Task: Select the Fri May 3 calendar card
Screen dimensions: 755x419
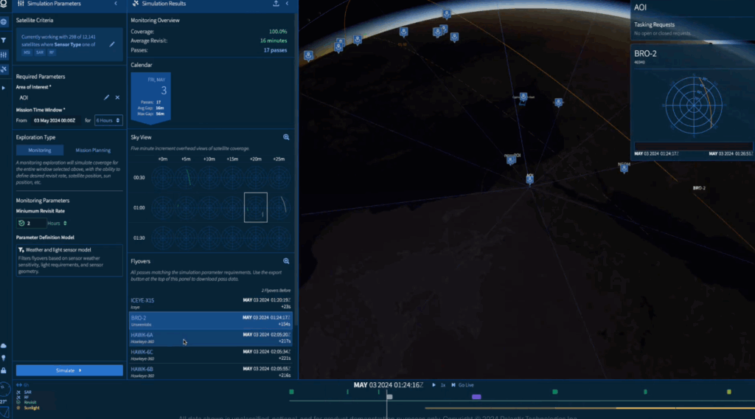Action: point(150,98)
